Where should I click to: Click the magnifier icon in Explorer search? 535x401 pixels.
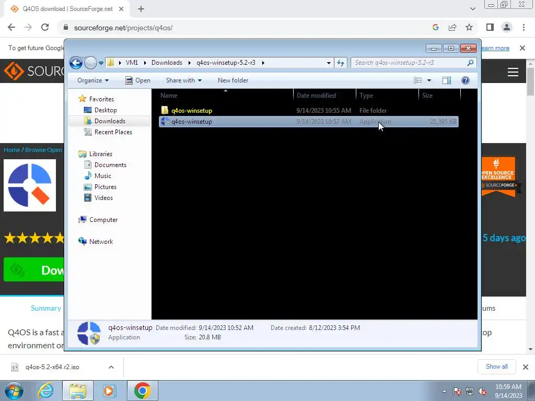click(x=471, y=63)
